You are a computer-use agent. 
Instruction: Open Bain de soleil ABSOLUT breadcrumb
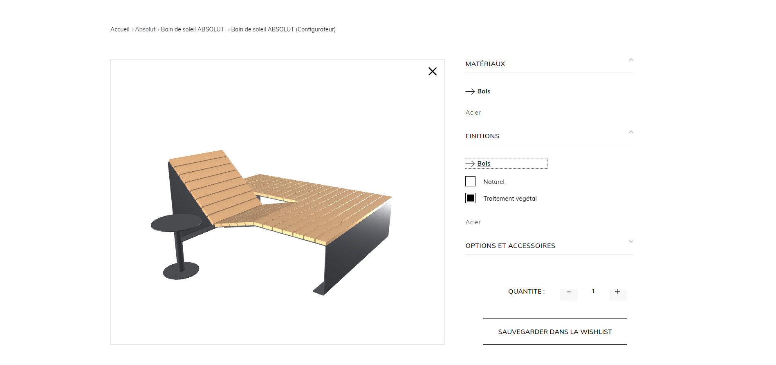[192, 29]
